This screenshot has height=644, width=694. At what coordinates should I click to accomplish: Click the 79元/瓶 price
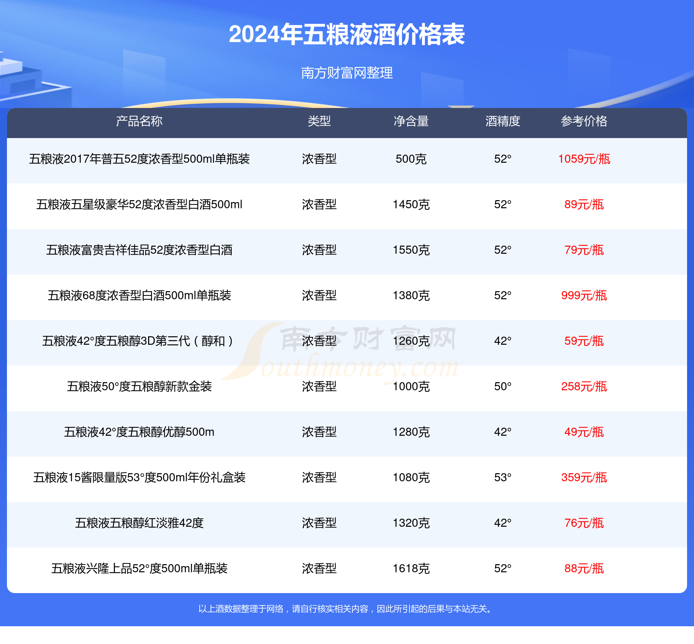click(584, 250)
